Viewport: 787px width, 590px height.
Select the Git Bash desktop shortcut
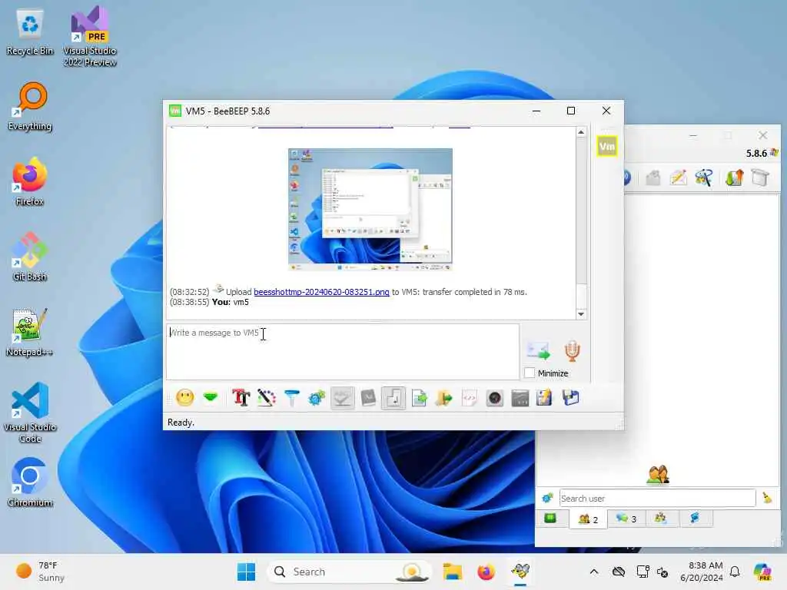click(30, 257)
